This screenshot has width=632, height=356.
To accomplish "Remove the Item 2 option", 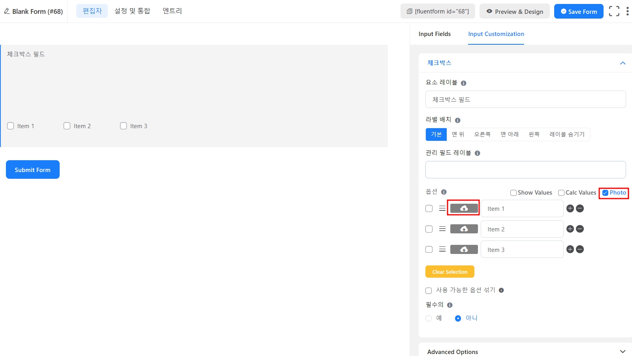I will pos(580,229).
